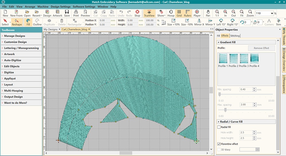The height and width of the screenshot is (156, 286).
Task: Select the Profile 3 gradient thumbnail
Action: pyautogui.click(x=244, y=59)
